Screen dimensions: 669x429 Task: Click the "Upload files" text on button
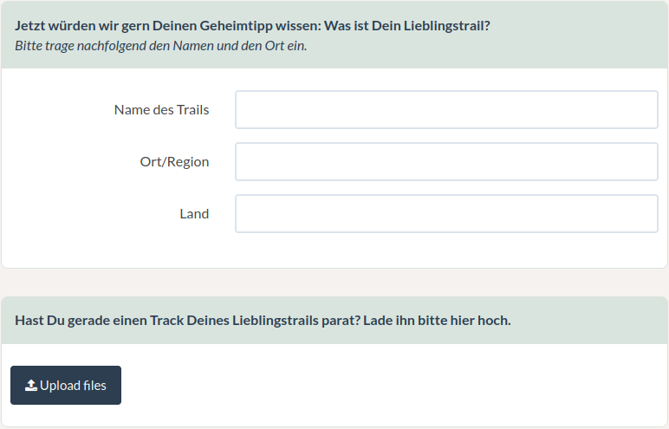click(x=73, y=386)
